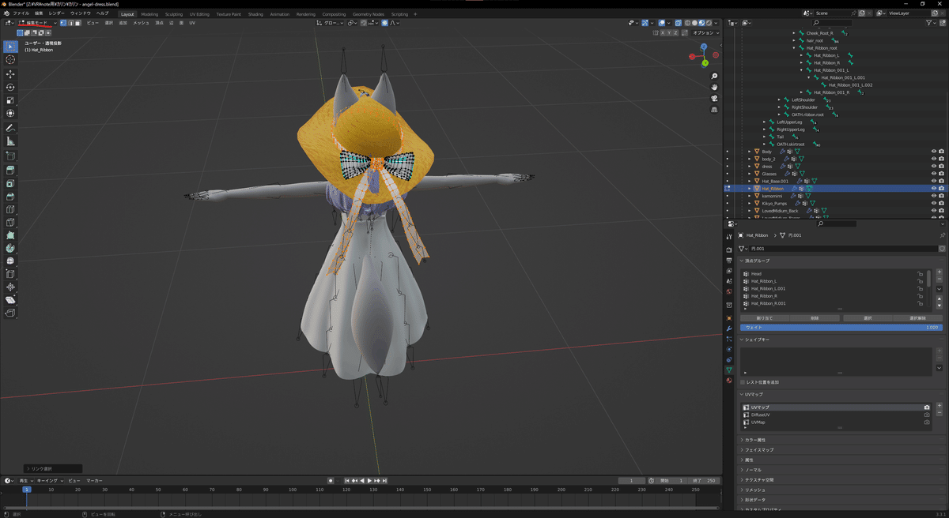Select the Extrude Region tool
Image resolution: width=949 pixels, height=518 pixels.
tap(10, 170)
